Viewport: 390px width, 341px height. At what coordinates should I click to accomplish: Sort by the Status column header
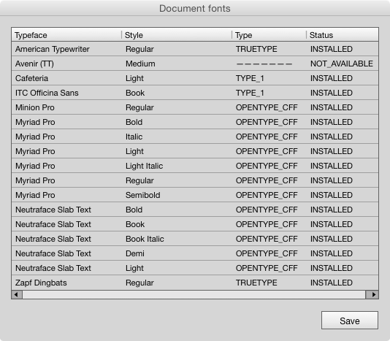343,35
